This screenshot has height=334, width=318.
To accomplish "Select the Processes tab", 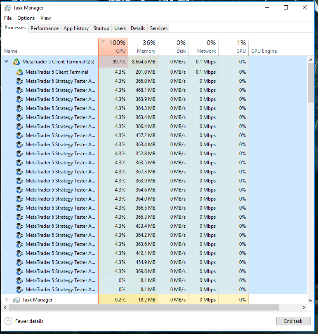I will coord(15,28).
